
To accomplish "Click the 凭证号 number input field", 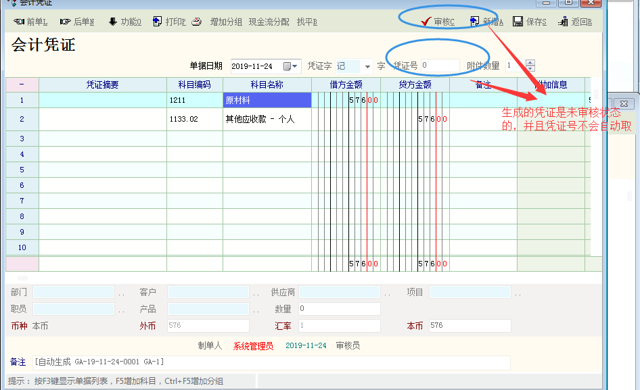I will pyautogui.click(x=438, y=66).
